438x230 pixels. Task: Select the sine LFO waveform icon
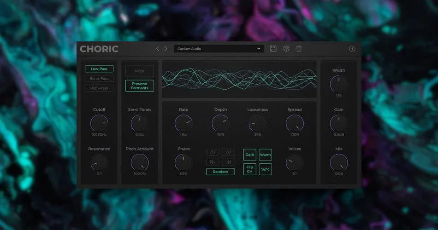[x=213, y=153]
